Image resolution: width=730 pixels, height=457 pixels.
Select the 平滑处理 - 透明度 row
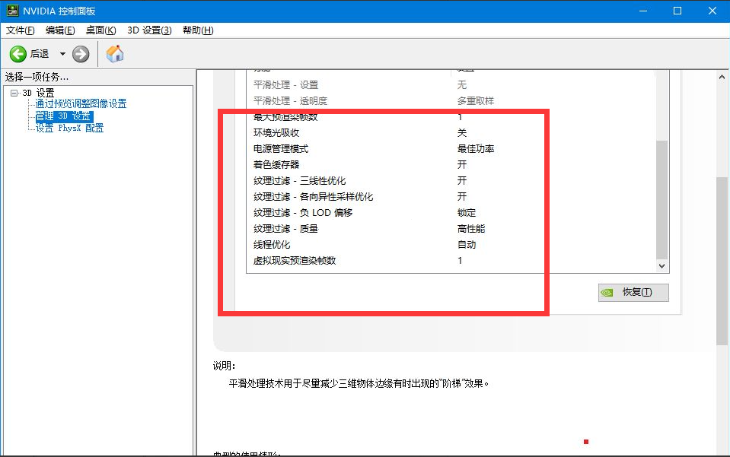pyautogui.click(x=451, y=101)
